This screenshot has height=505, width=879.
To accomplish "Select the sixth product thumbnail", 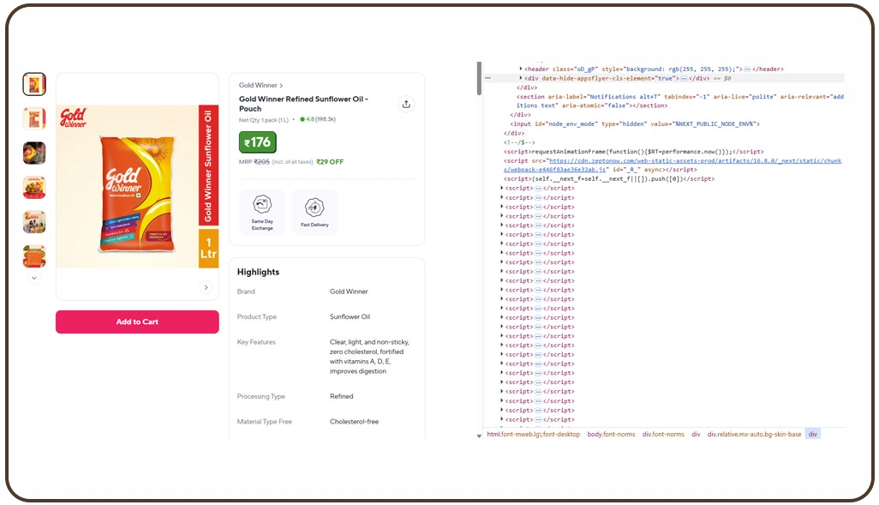I will (34, 256).
